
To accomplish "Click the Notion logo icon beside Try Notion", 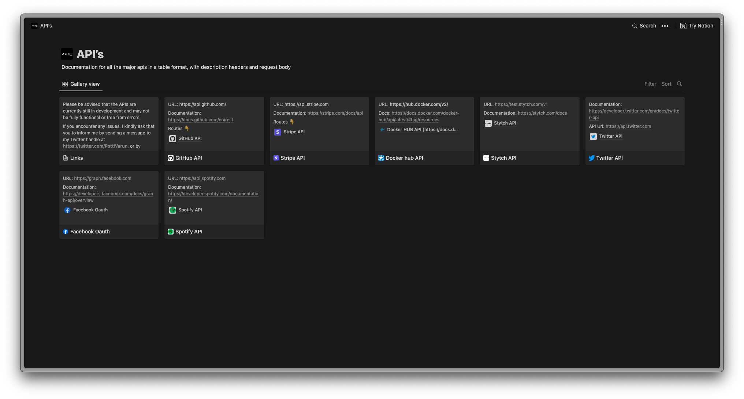I will [683, 26].
